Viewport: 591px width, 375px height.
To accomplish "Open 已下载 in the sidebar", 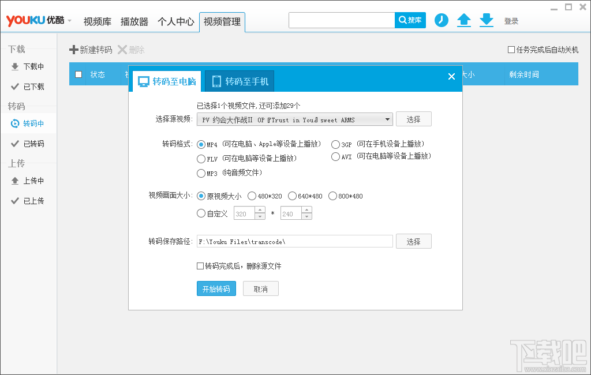I will pos(29,87).
